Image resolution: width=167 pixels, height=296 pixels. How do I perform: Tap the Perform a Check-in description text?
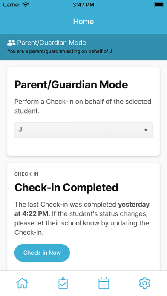pyautogui.click(x=83, y=106)
